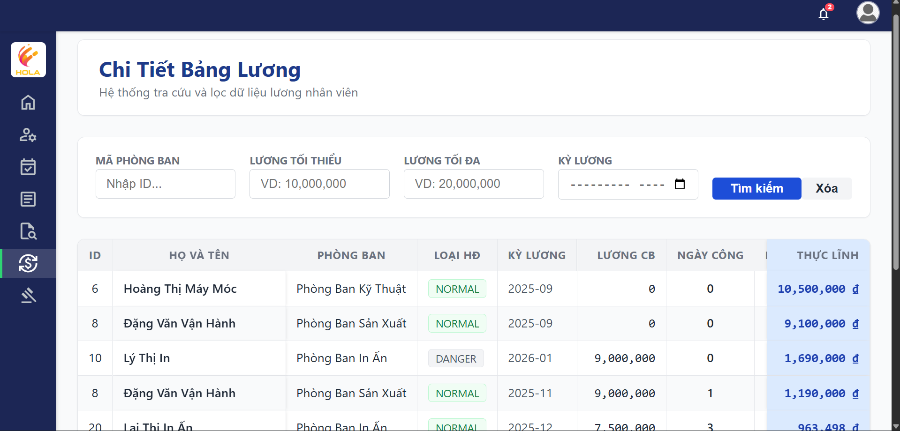Select the salary dollar sidebar icon

28,263
